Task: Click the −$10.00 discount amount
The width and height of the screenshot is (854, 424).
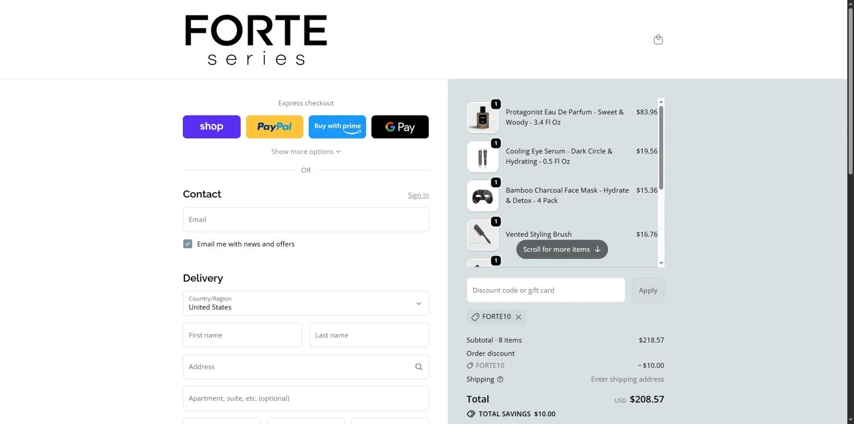Action: pyautogui.click(x=651, y=366)
